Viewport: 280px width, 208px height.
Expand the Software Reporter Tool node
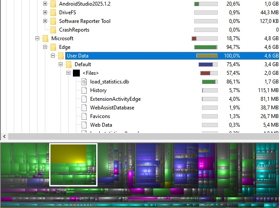tap(45, 21)
